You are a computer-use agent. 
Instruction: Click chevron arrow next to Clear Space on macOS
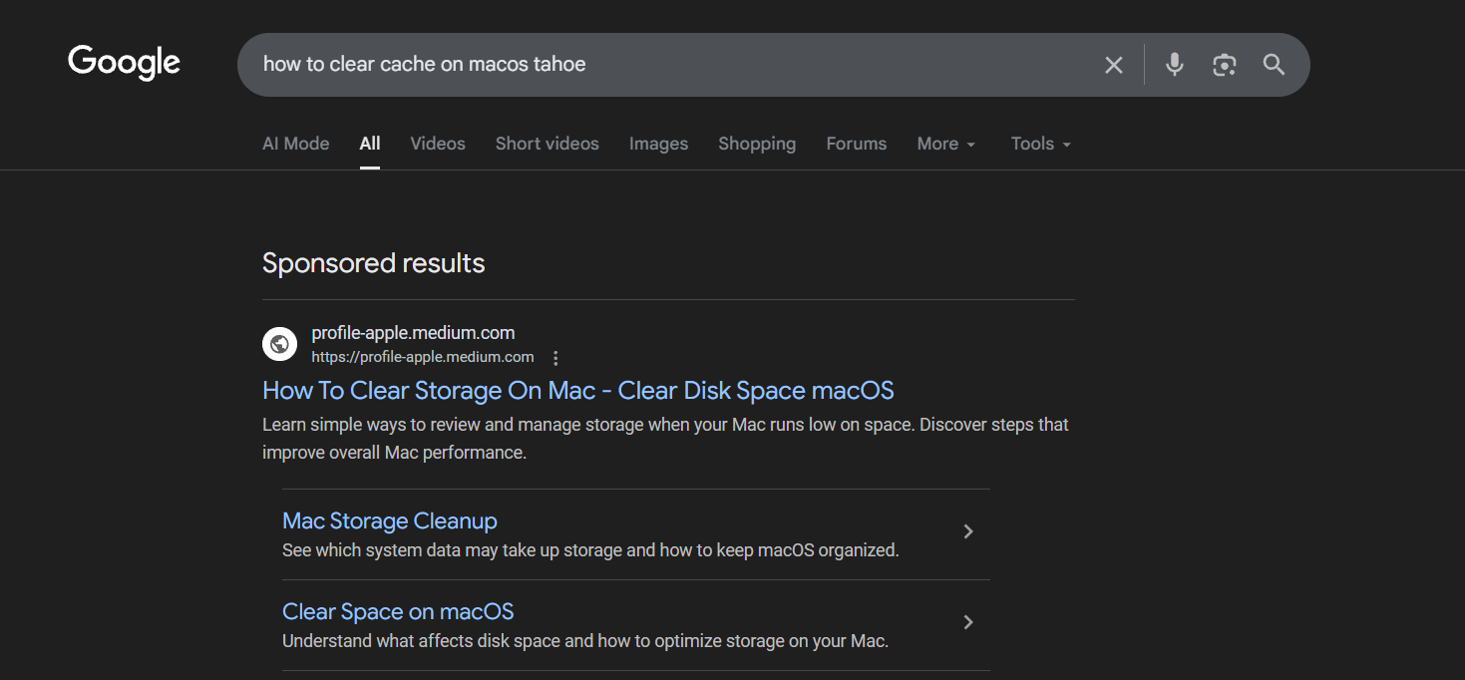click(x=967, y=623)
